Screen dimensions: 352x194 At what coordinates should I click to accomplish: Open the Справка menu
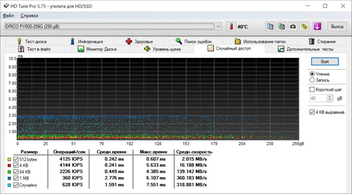pos(29,16)
